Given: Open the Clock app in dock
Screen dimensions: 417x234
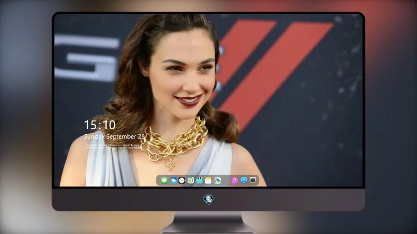Looking at the screenshot, I should coord(182,180).
